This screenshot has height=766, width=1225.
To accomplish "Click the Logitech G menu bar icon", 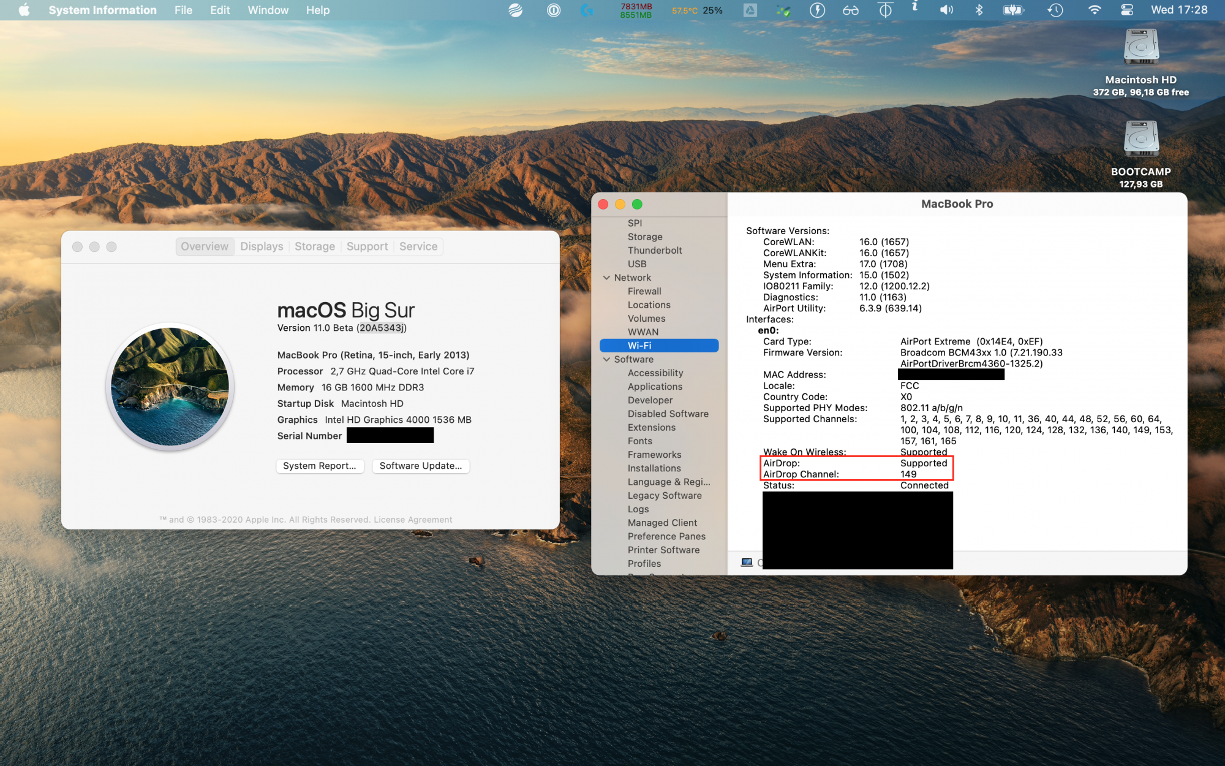I will (x=587, y=10).
